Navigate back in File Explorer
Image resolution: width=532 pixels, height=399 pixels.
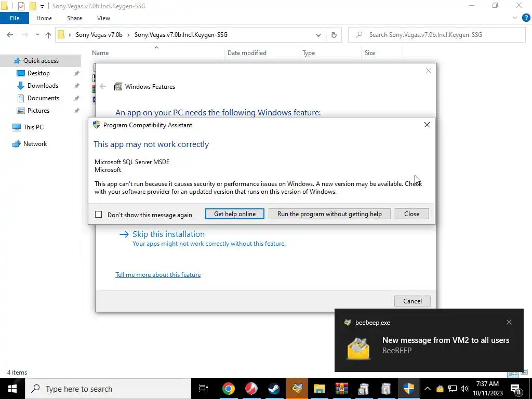[10, 35]
